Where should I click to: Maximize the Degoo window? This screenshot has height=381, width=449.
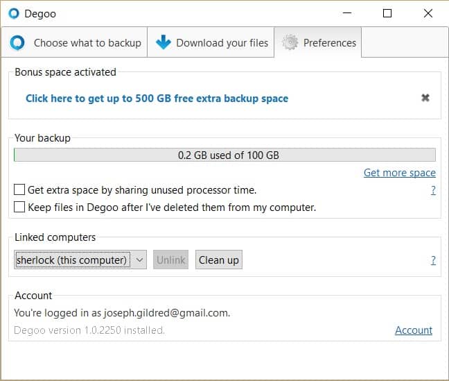[x=387, y=13]
